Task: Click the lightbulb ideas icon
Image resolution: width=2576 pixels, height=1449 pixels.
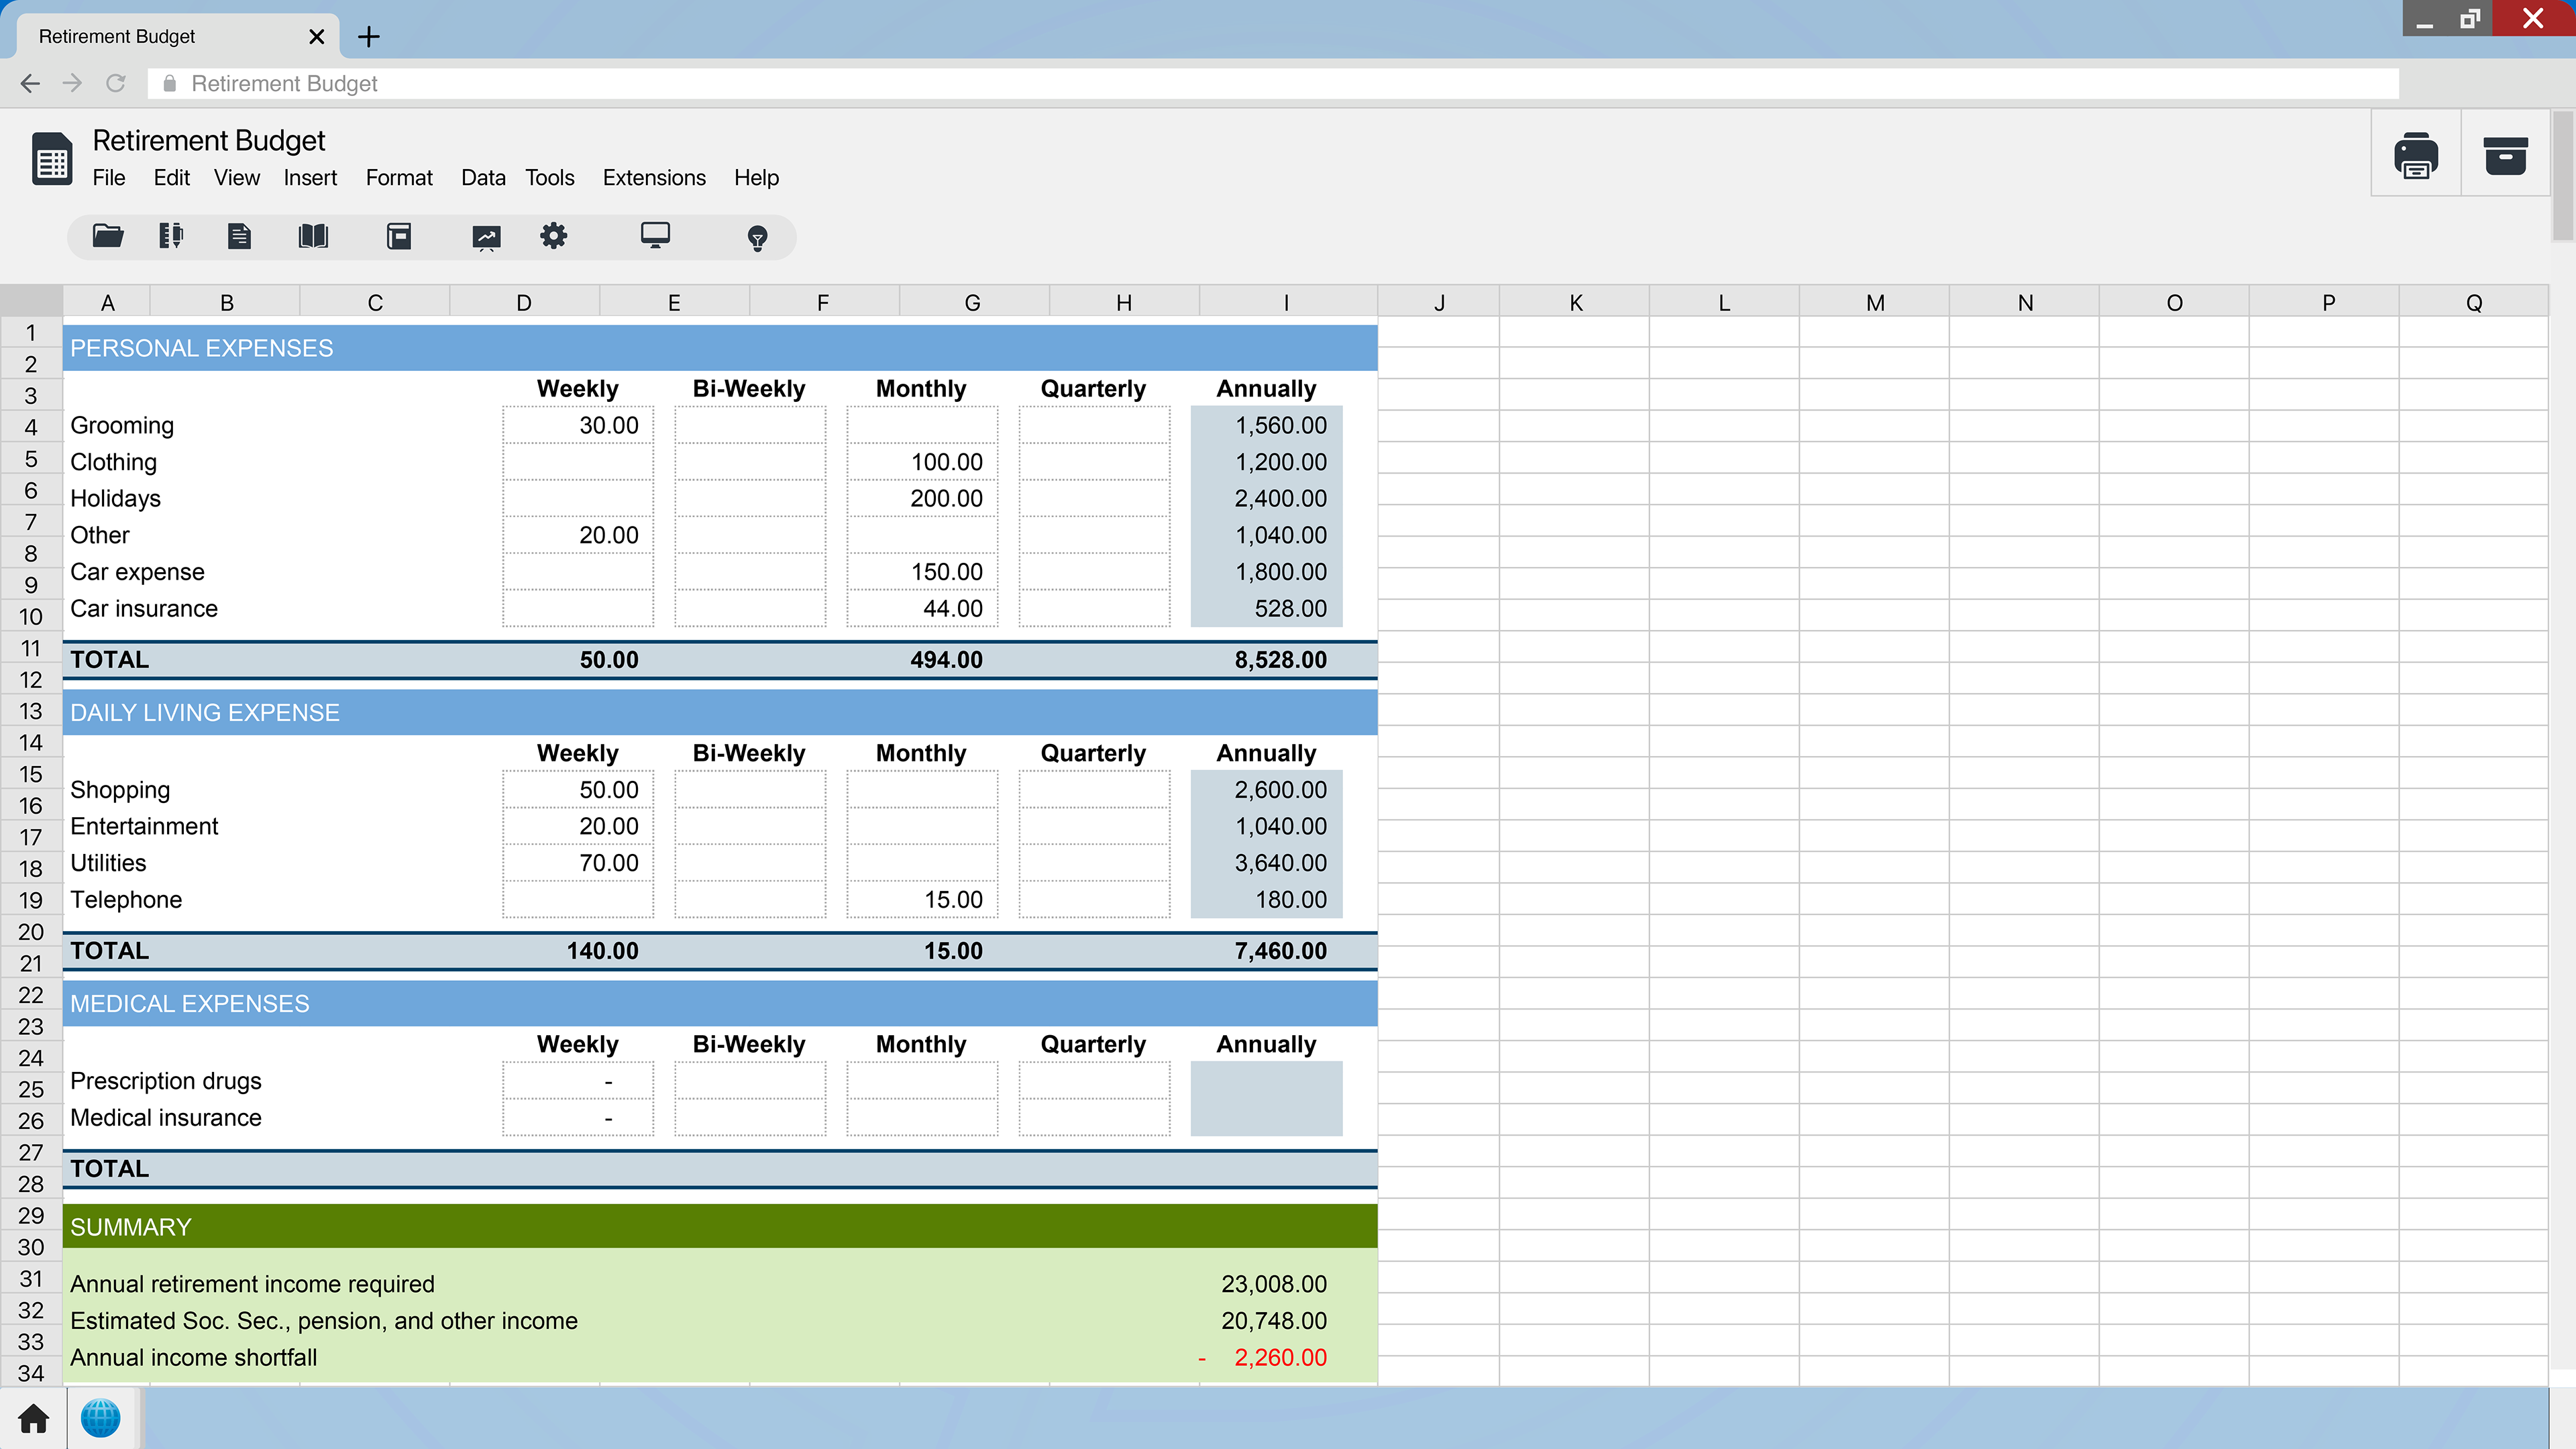Action: [x=757, y=238]
